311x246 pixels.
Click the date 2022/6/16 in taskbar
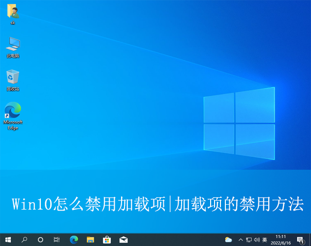click(x=280, y=243)
